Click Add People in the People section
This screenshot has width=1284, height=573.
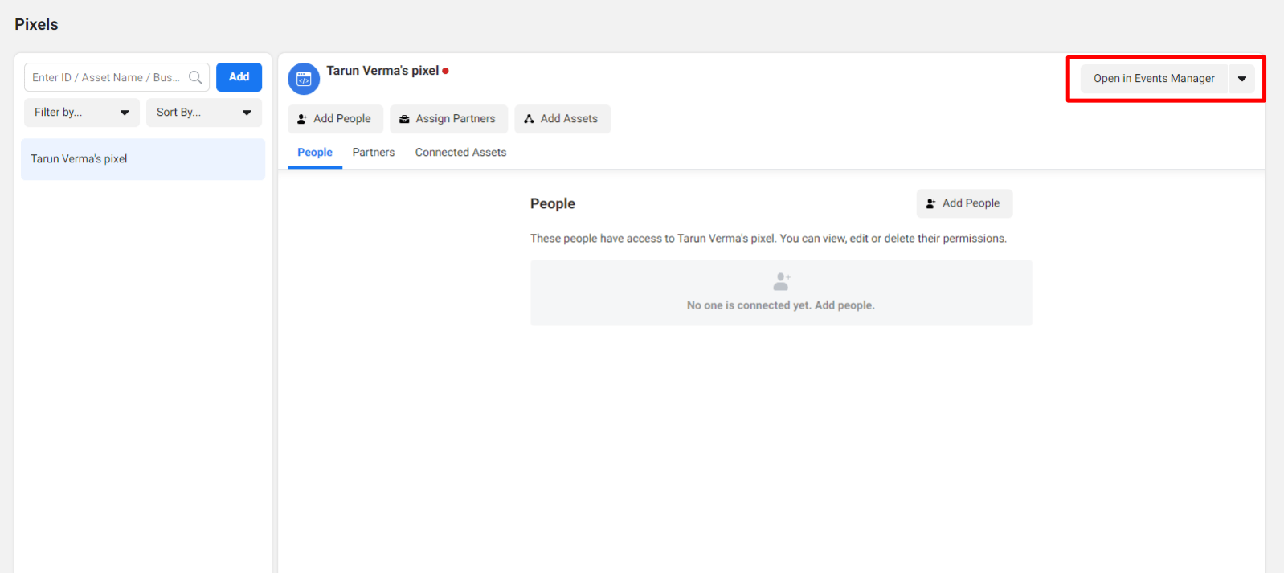coord(963,203)
